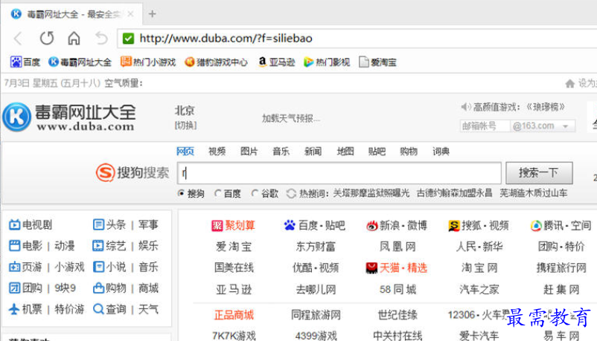Open 毒霸网址大全 bookmark

pyautogui.click(x=80, y=62)
